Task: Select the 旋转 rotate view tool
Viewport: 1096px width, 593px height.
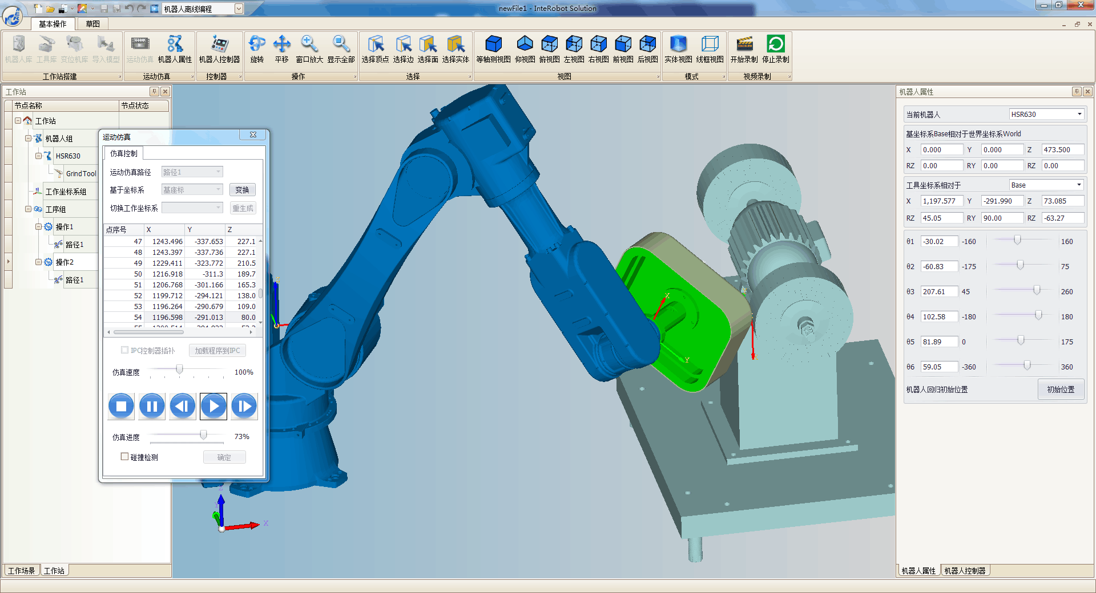Action: coord(257,49)
